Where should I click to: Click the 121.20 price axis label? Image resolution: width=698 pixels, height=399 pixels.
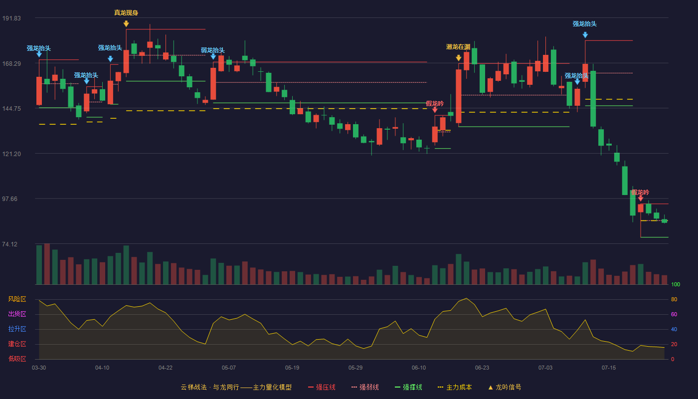click(11, 154)
